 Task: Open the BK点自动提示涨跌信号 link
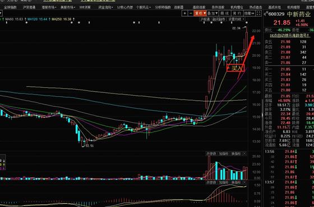[289, 35]
